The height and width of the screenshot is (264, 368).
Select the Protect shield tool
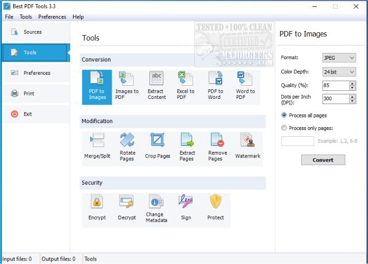(x=216, y=211)
